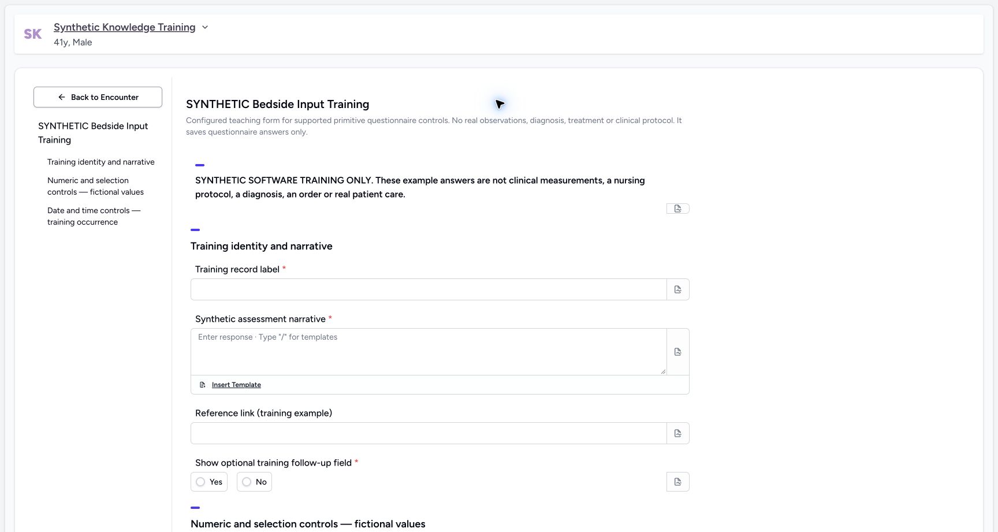Open note icon for Synthetic assessment narrative
This screenshot has height=532, width=998.
pos(678,352)
